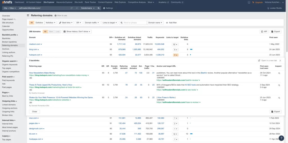
Task: Close the backlinks panel via Close button
Action: (35, 111)
